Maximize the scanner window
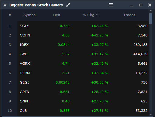 click(140, 5)
